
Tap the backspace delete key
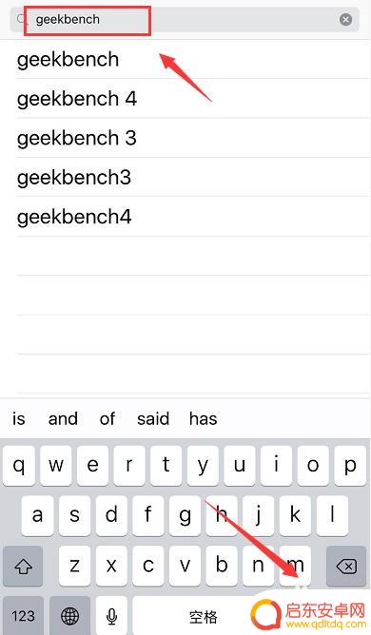346,566
